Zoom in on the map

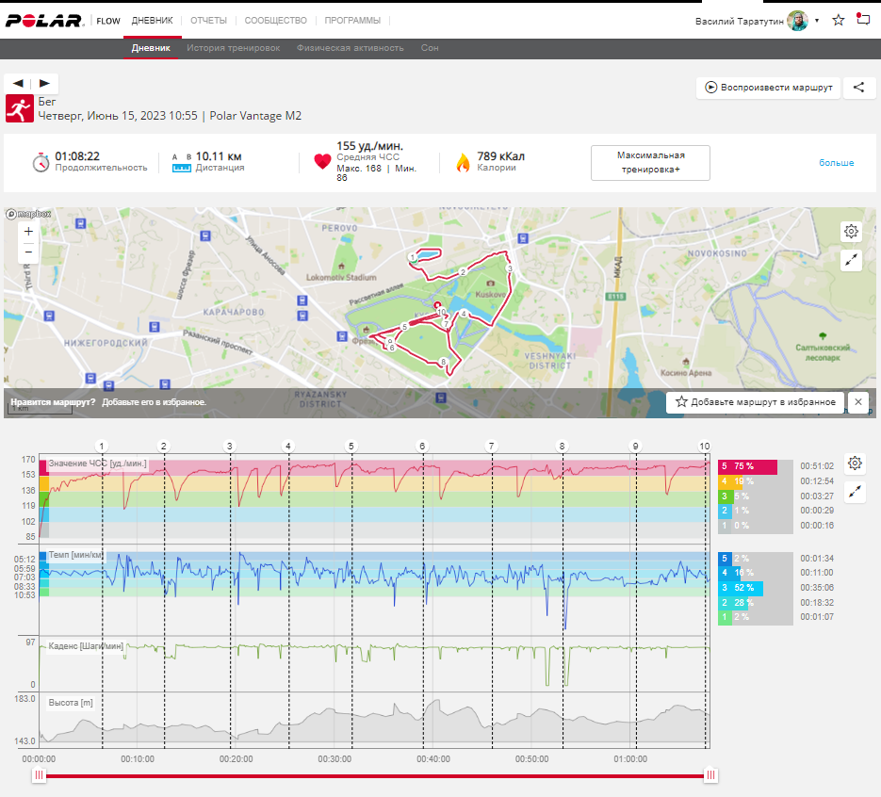(x=28, y=232)
